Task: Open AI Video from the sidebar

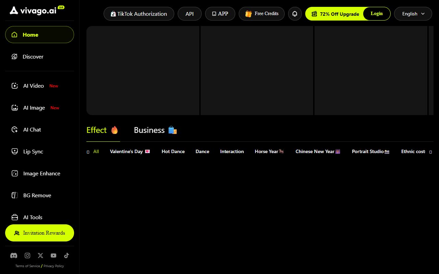Action: 33,86
